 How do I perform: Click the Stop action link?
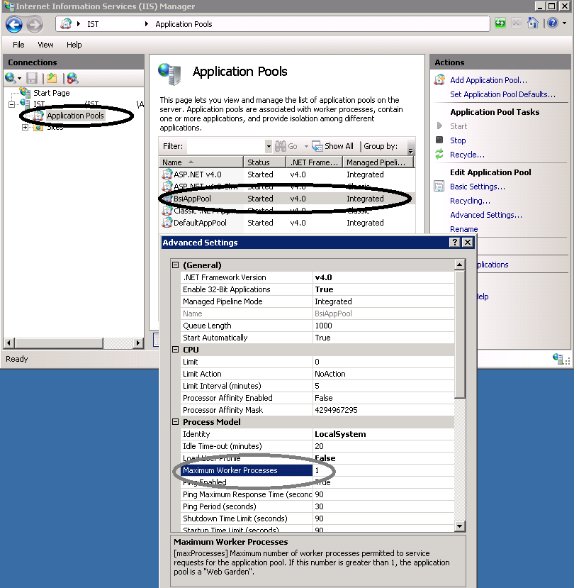(x=458, y=140)
